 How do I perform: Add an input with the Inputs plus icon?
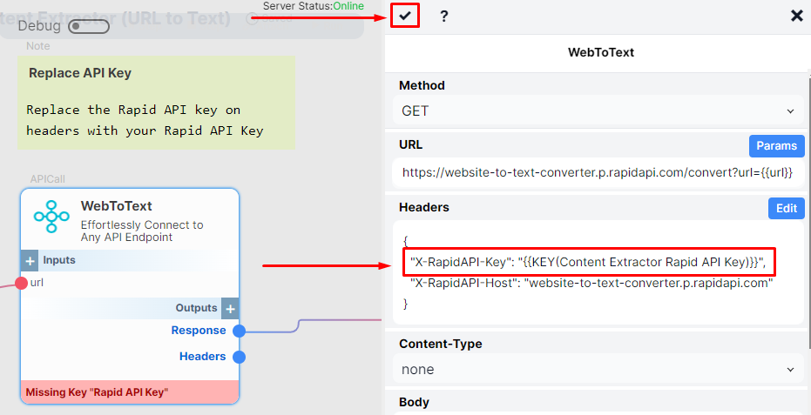coord(30,261)
